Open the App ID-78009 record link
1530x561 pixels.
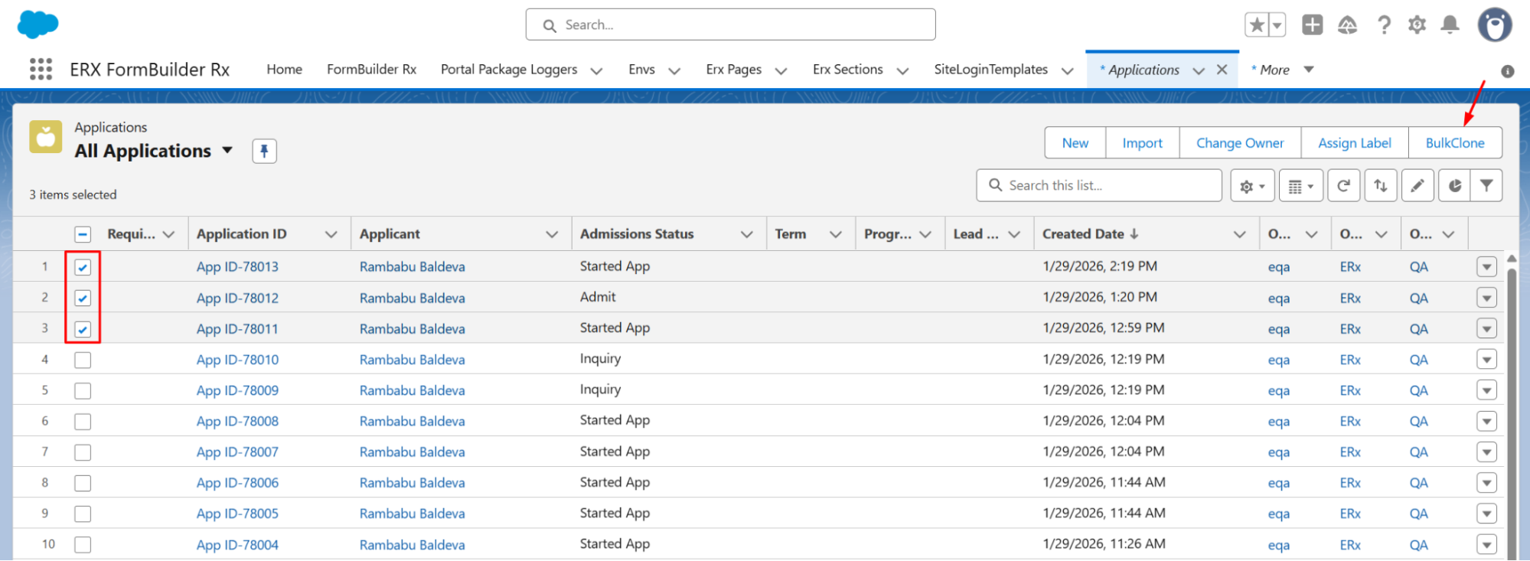(x=237, y=390)
